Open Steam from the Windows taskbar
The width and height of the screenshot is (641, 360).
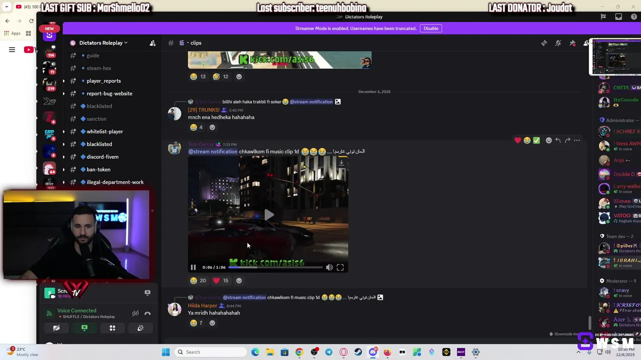(x=358, y=352)
